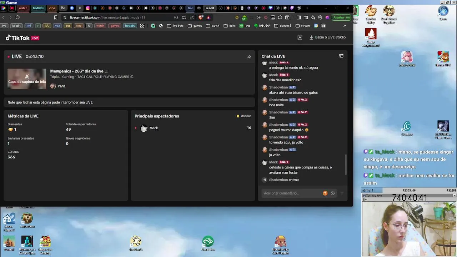This screenshot has height=257, width=457.
Task: Open the Turmoil desktop shortcut
Action: click(9, 243)
